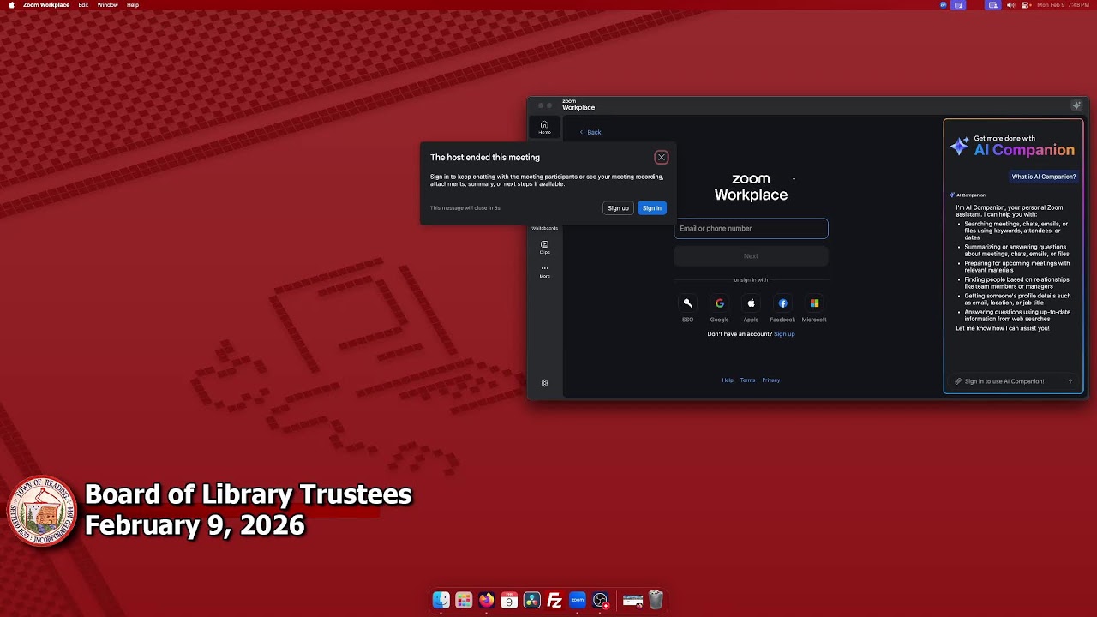Image resolution: width=1097 pixels, height=617 pixels.
Task: Open the Help link
Action: [x=728, y=380]
